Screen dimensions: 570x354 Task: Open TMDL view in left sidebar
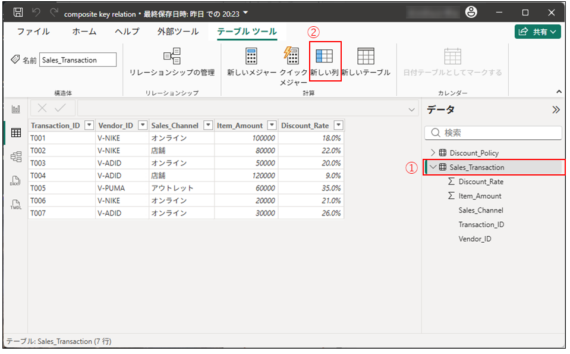tap(16, 205)
